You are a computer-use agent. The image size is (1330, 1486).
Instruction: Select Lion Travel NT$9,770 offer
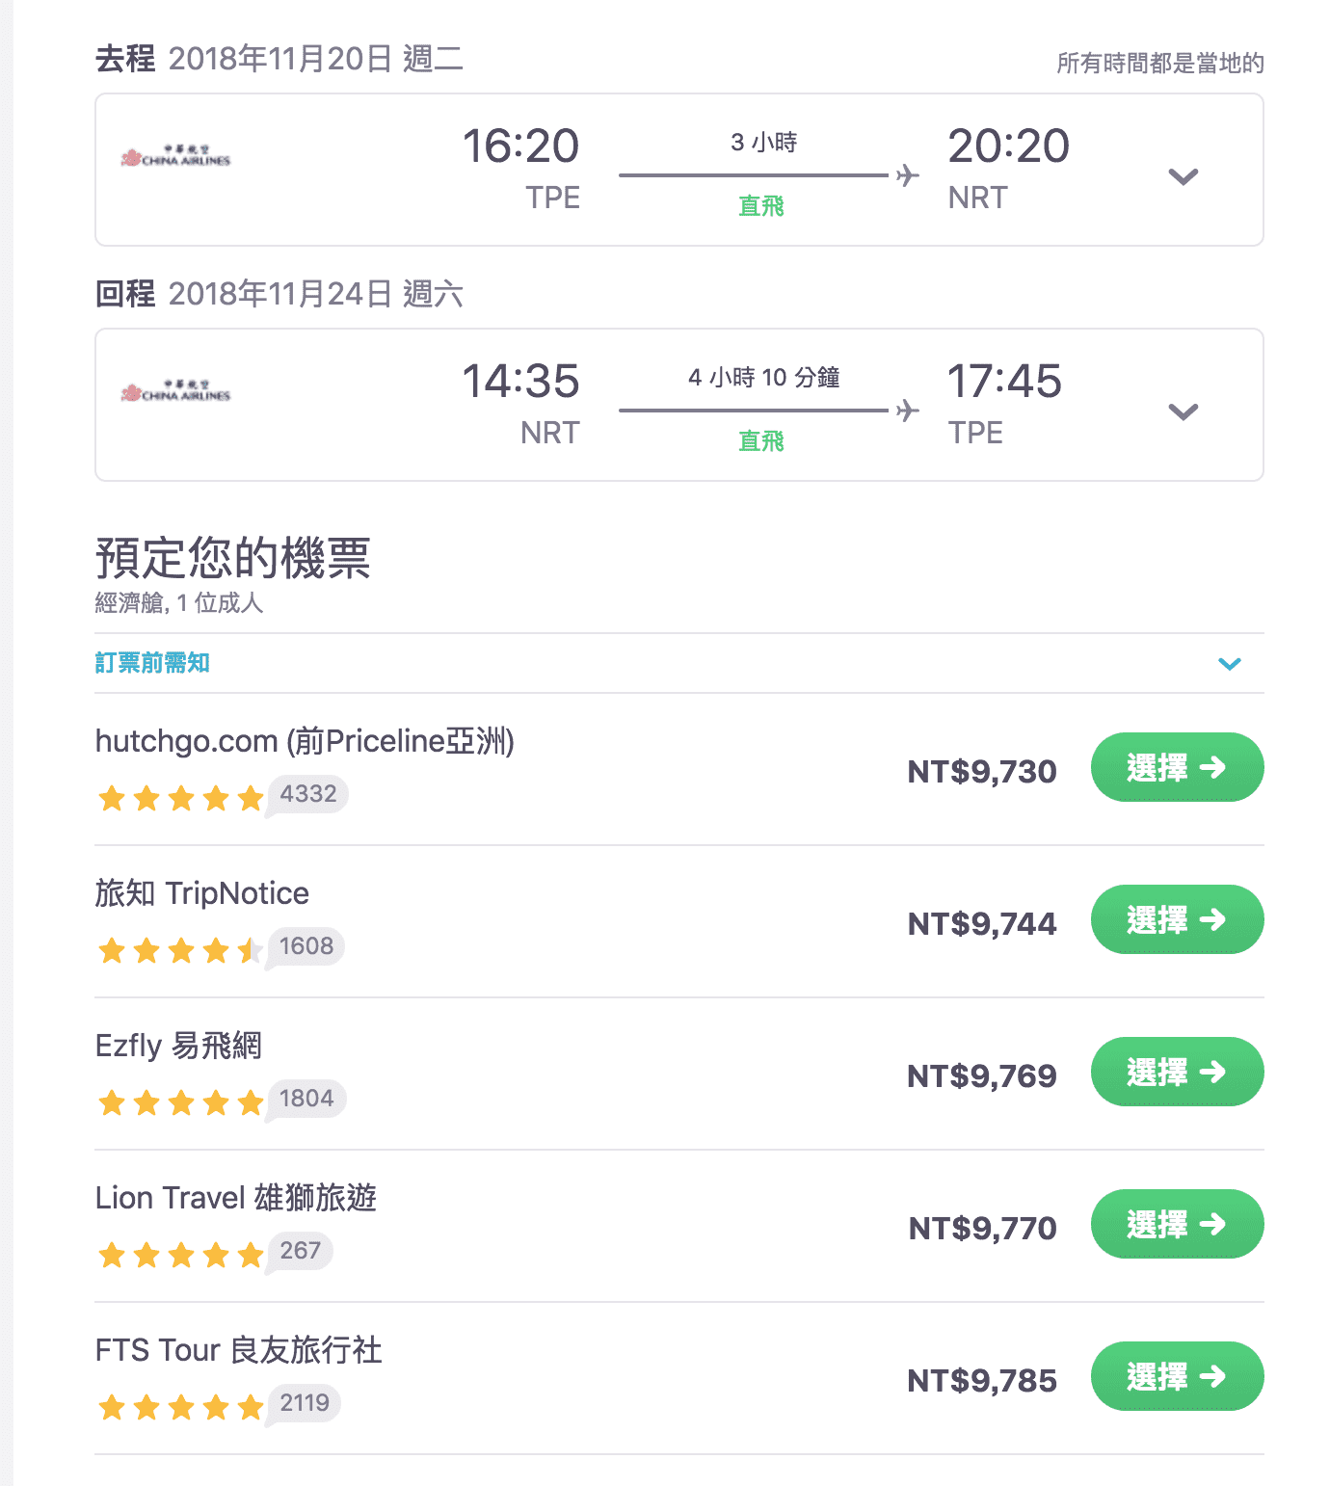pos(1176,1224)
